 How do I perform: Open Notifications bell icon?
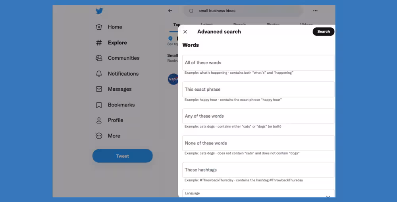(99, 74)
